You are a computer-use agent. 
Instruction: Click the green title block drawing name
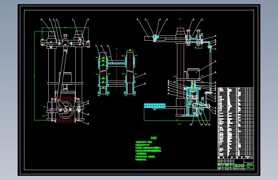(249, 164)
